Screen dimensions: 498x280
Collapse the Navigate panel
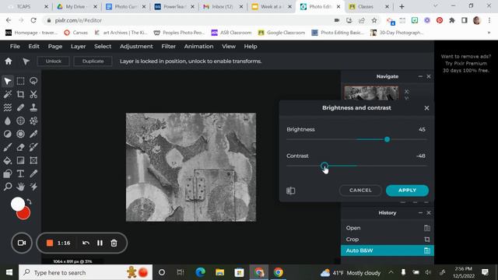pyautogui.click(x=420, y=76)
